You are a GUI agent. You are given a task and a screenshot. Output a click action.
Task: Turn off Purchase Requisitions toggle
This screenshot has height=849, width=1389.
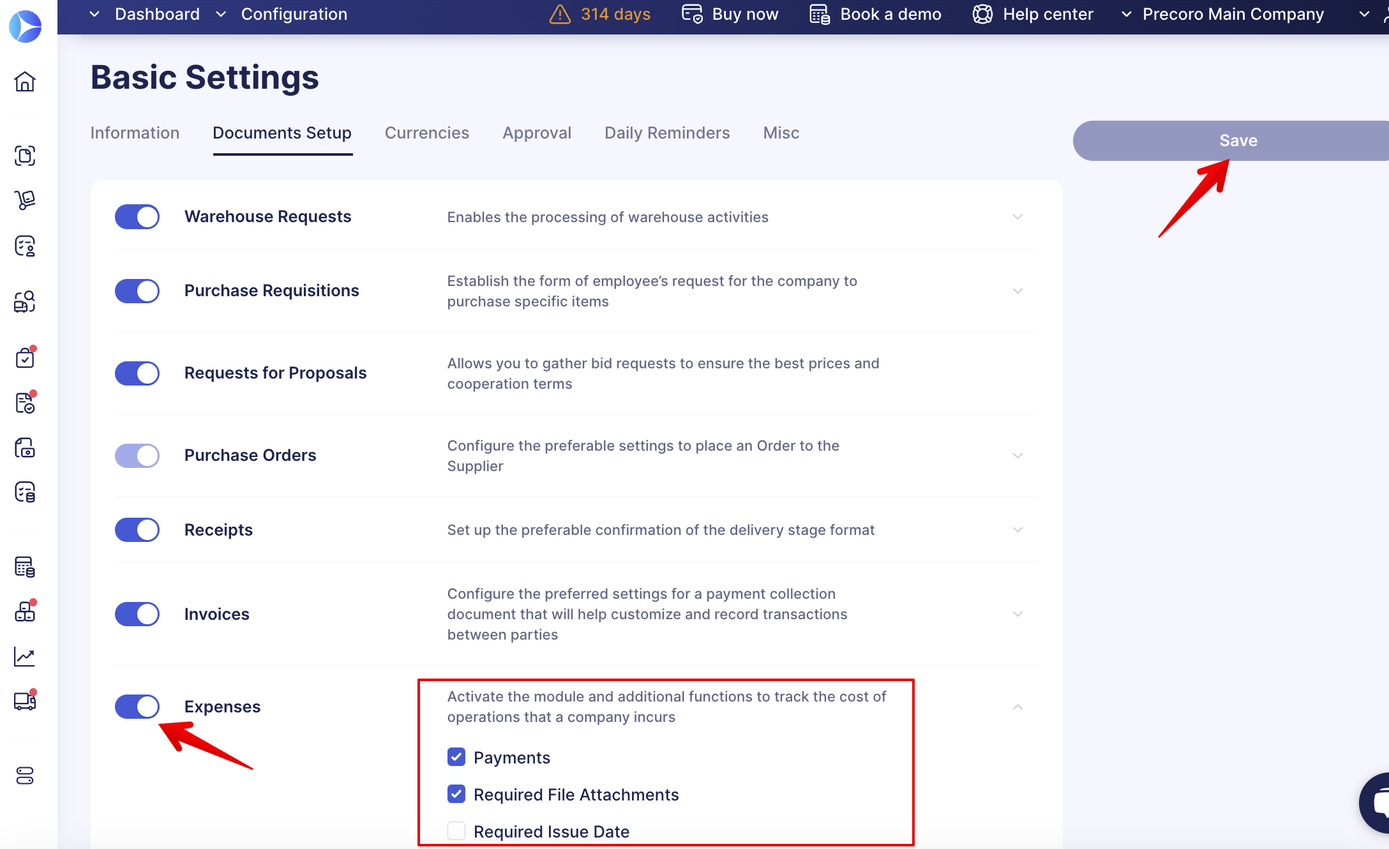pyautogui.click(x=137, y=290)
